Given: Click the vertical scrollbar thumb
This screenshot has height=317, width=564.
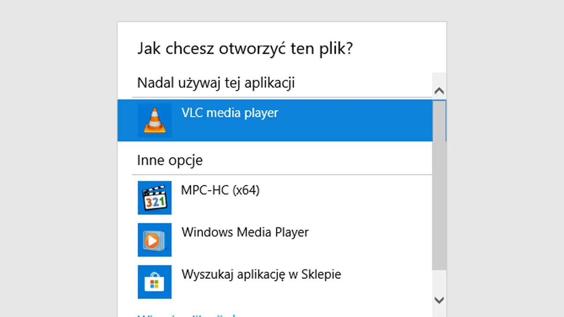Looking at the screenshot, I should (439, 185).
